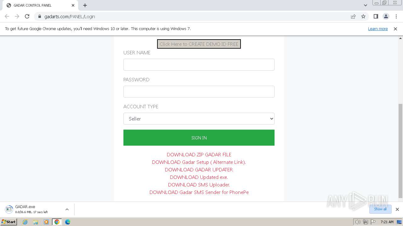Click Show all downloads button

[380, 209]
